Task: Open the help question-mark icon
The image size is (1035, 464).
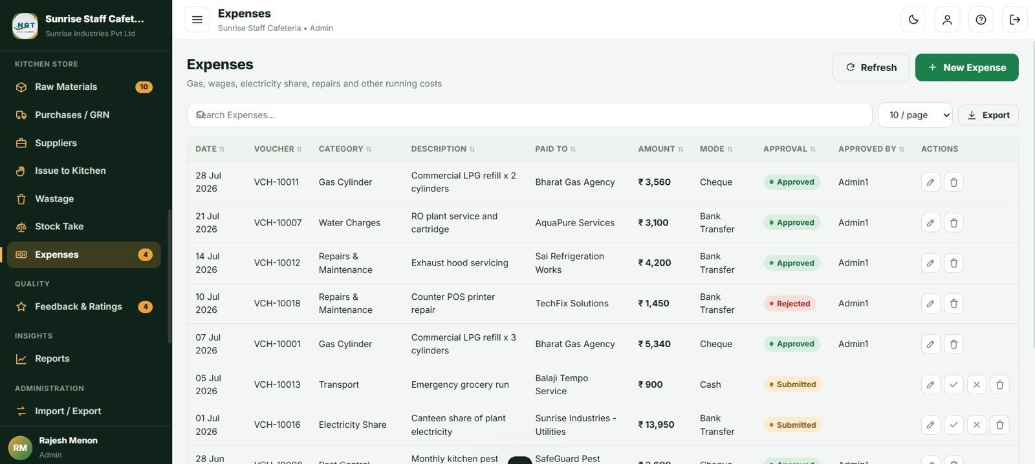Action: [x=981, y=19]
